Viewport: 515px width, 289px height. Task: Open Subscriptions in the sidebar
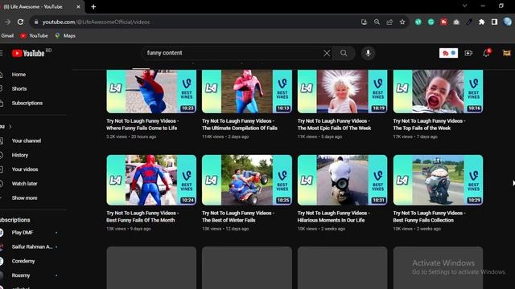point(27,104)
